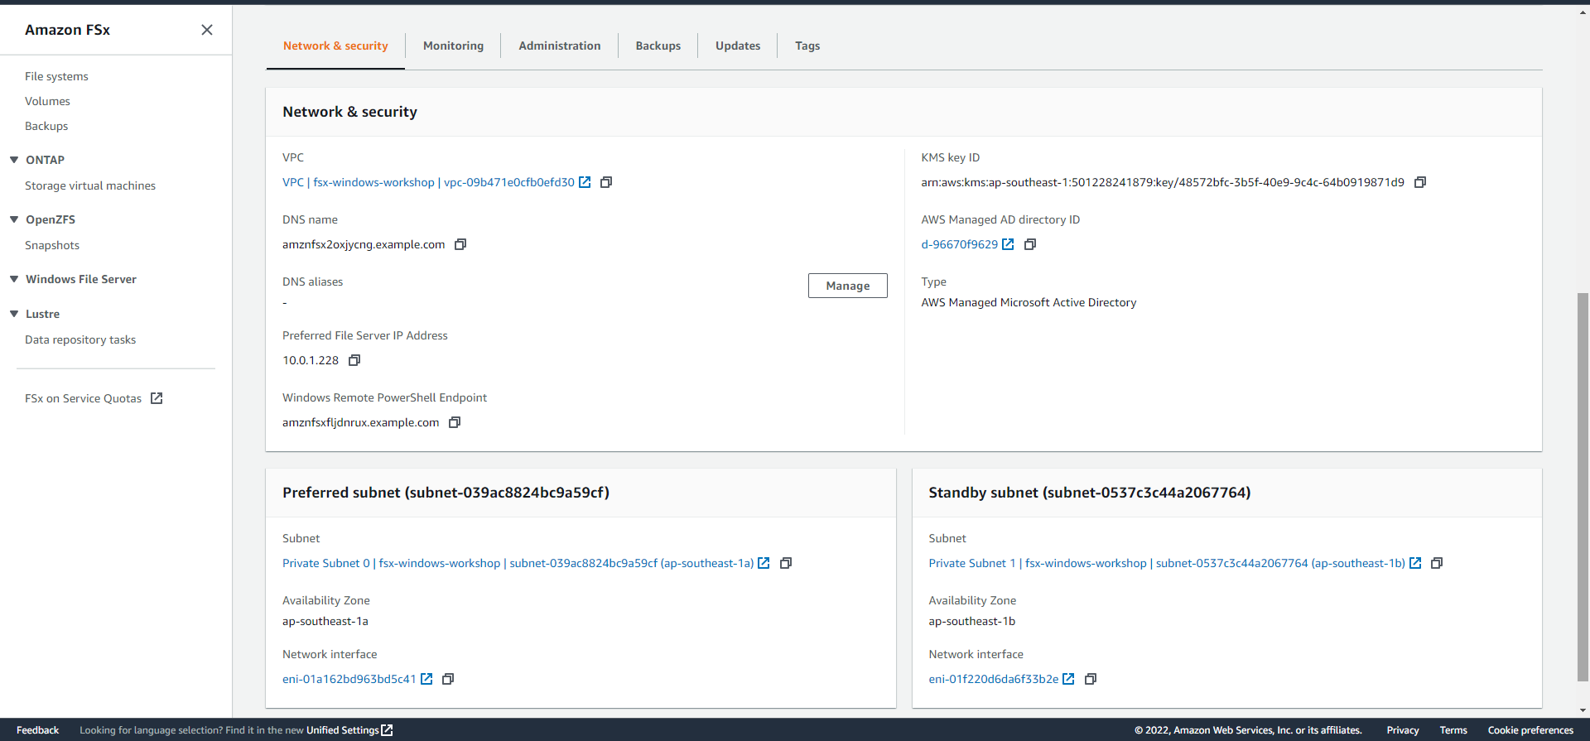
Task: Collapse the Lustre section in sidebar
Action: (x=14, y=314)
